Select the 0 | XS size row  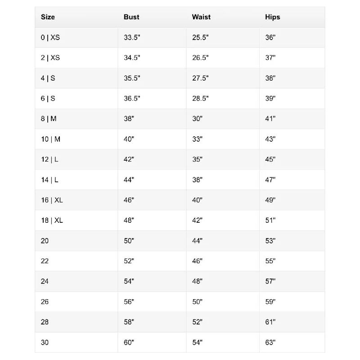pyautogui.click(x=180, y=37)
